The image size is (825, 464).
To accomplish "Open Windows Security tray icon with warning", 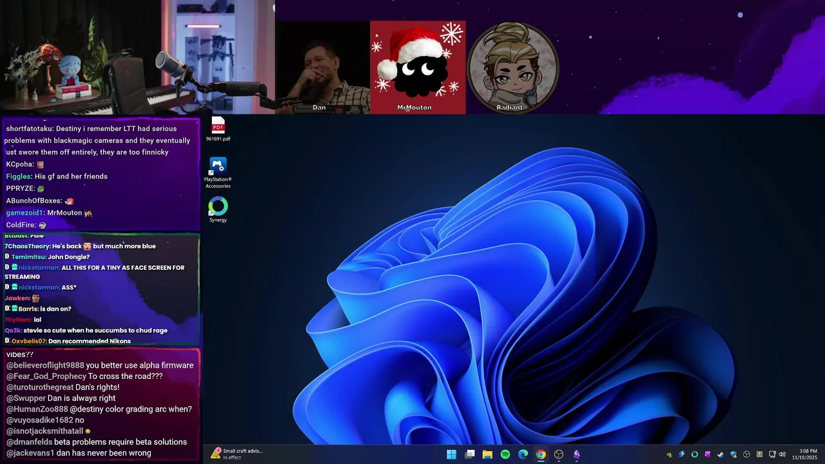I will [733, 454].
